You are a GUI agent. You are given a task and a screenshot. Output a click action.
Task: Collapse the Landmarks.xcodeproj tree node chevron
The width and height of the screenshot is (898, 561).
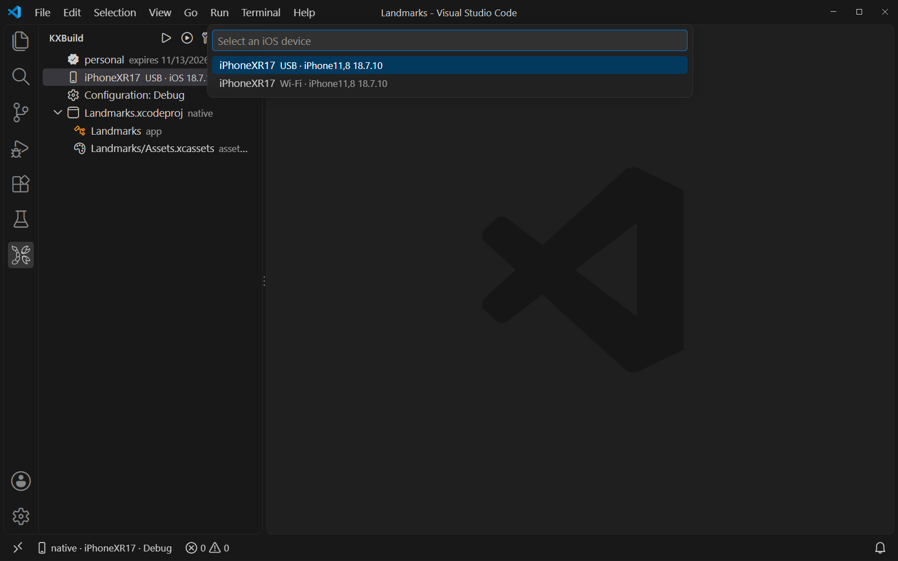click(x=58, y=113)
